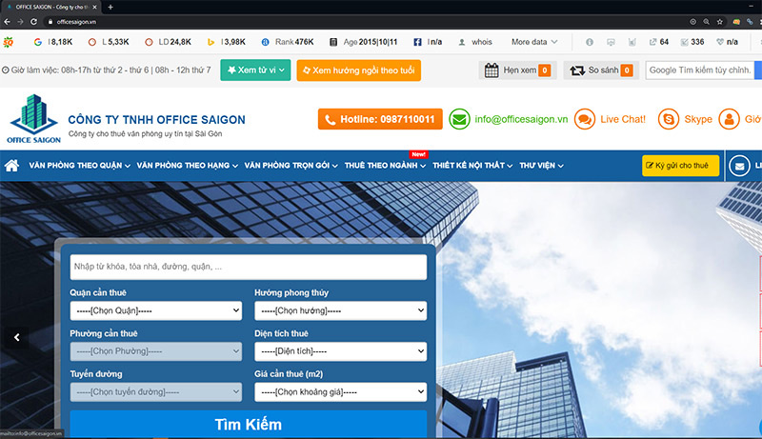Reload the page with refresh icon

[33, 21]
